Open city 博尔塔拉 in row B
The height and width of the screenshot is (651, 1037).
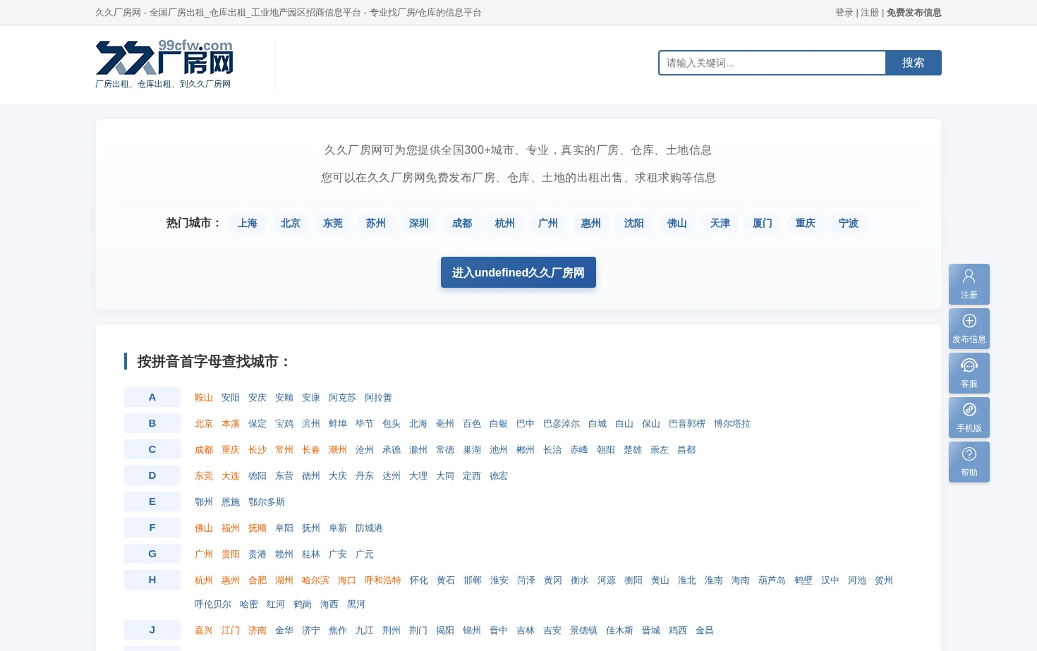point(732,424)
